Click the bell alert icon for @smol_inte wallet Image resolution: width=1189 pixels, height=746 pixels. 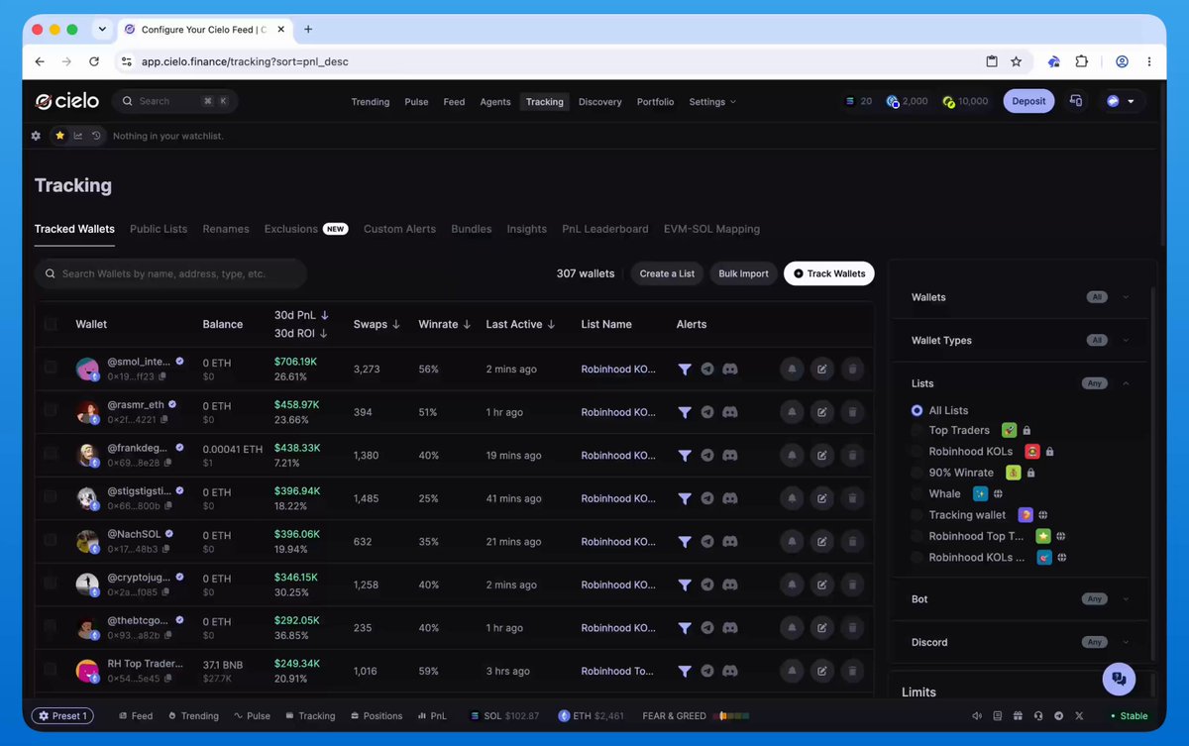coord(792,370)
